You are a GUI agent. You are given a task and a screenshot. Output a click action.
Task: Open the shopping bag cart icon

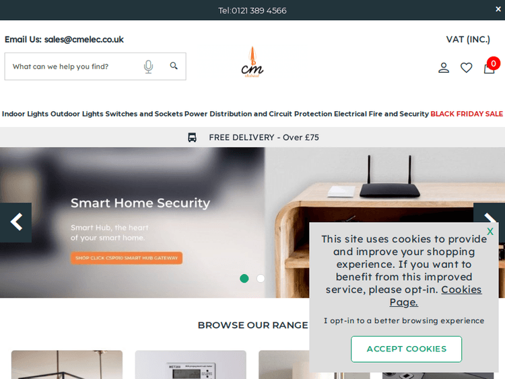tap(490, 68)
